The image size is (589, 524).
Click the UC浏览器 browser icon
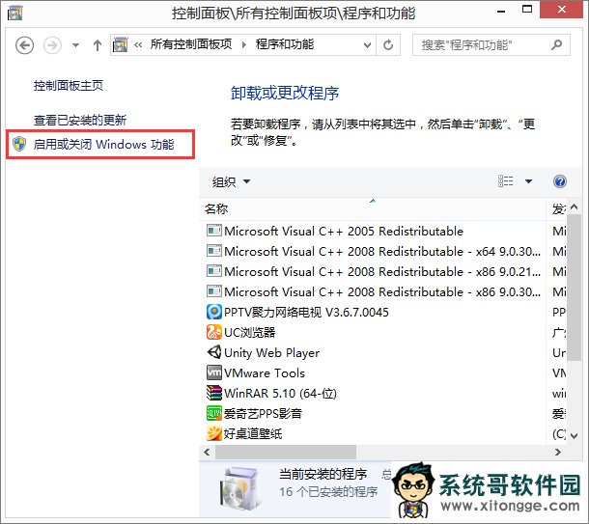(x=213, y=332)
